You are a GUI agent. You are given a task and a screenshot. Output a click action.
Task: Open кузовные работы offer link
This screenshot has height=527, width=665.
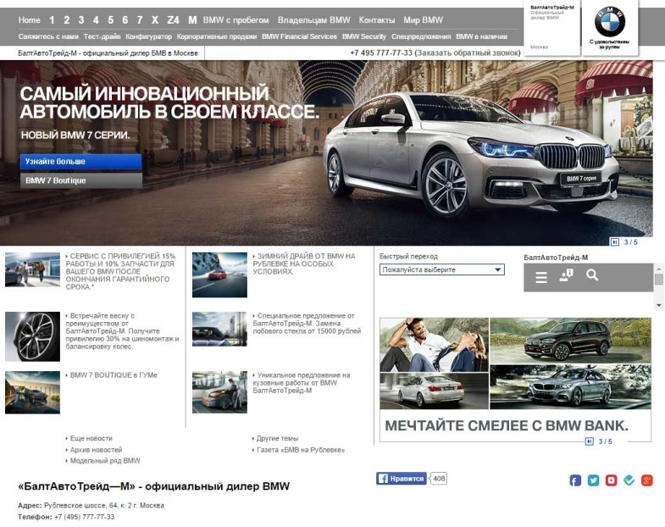pyautogui.click(x=302, y=383)
